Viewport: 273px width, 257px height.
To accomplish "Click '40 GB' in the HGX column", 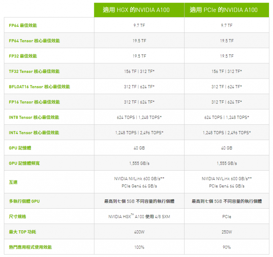I will tap(139, 148).
